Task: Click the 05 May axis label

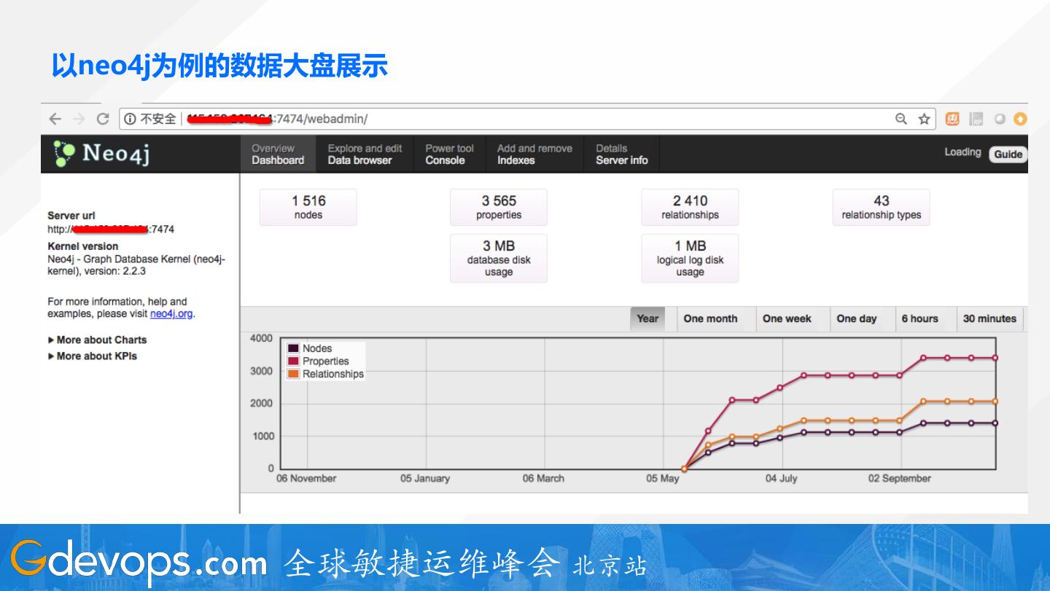Action: pyautogui.click(x=663, y=479)
